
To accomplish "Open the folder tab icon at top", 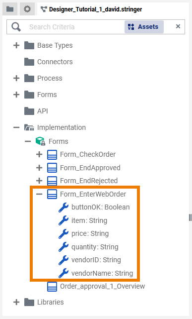I will point(10,9).
